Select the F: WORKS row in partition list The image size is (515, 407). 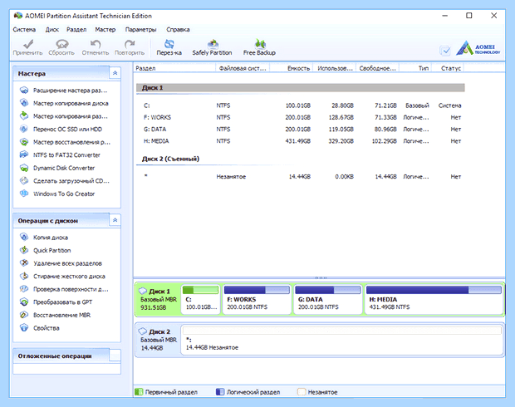tap(300, 117)
